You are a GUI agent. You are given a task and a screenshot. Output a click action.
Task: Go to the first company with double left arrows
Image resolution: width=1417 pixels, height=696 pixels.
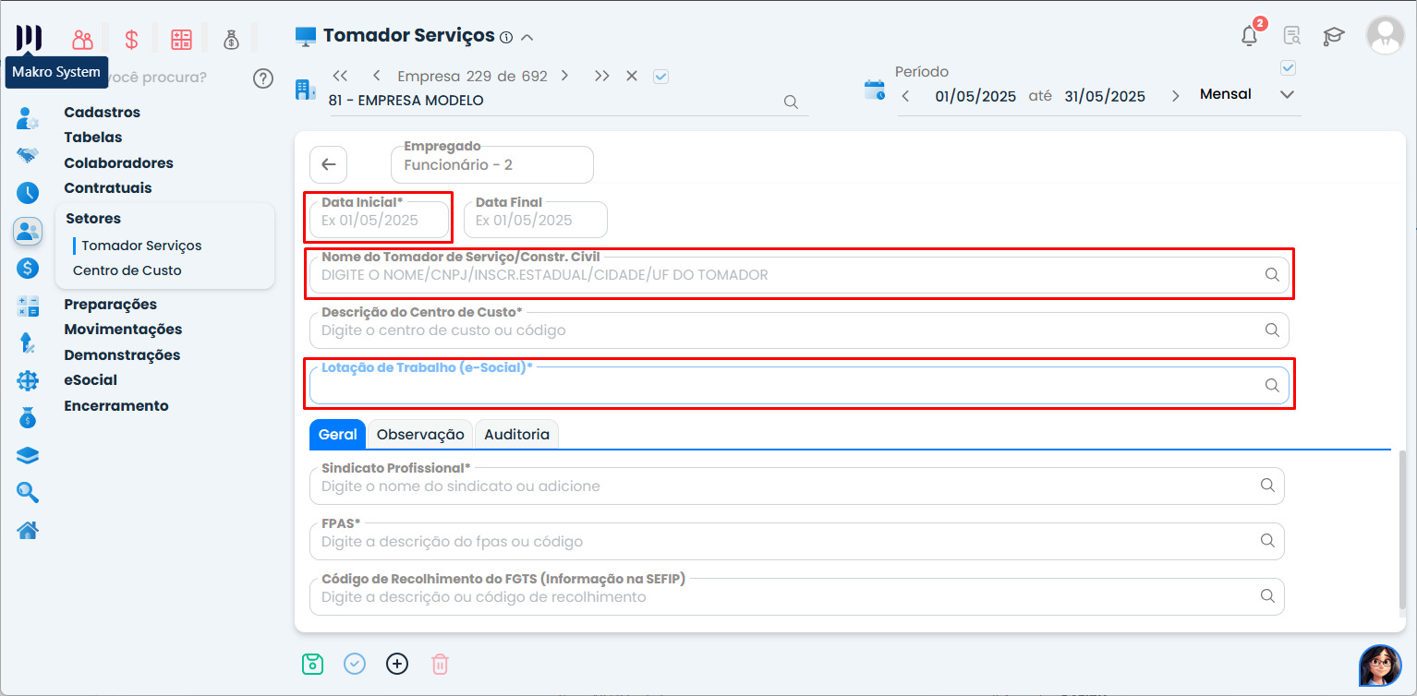pos(340,76)
